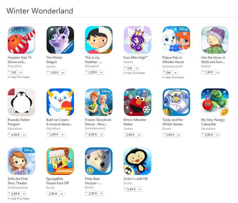Open the This is my Weather title link
The width and height of the screenshot is (238, 203).
click(93, 60)
